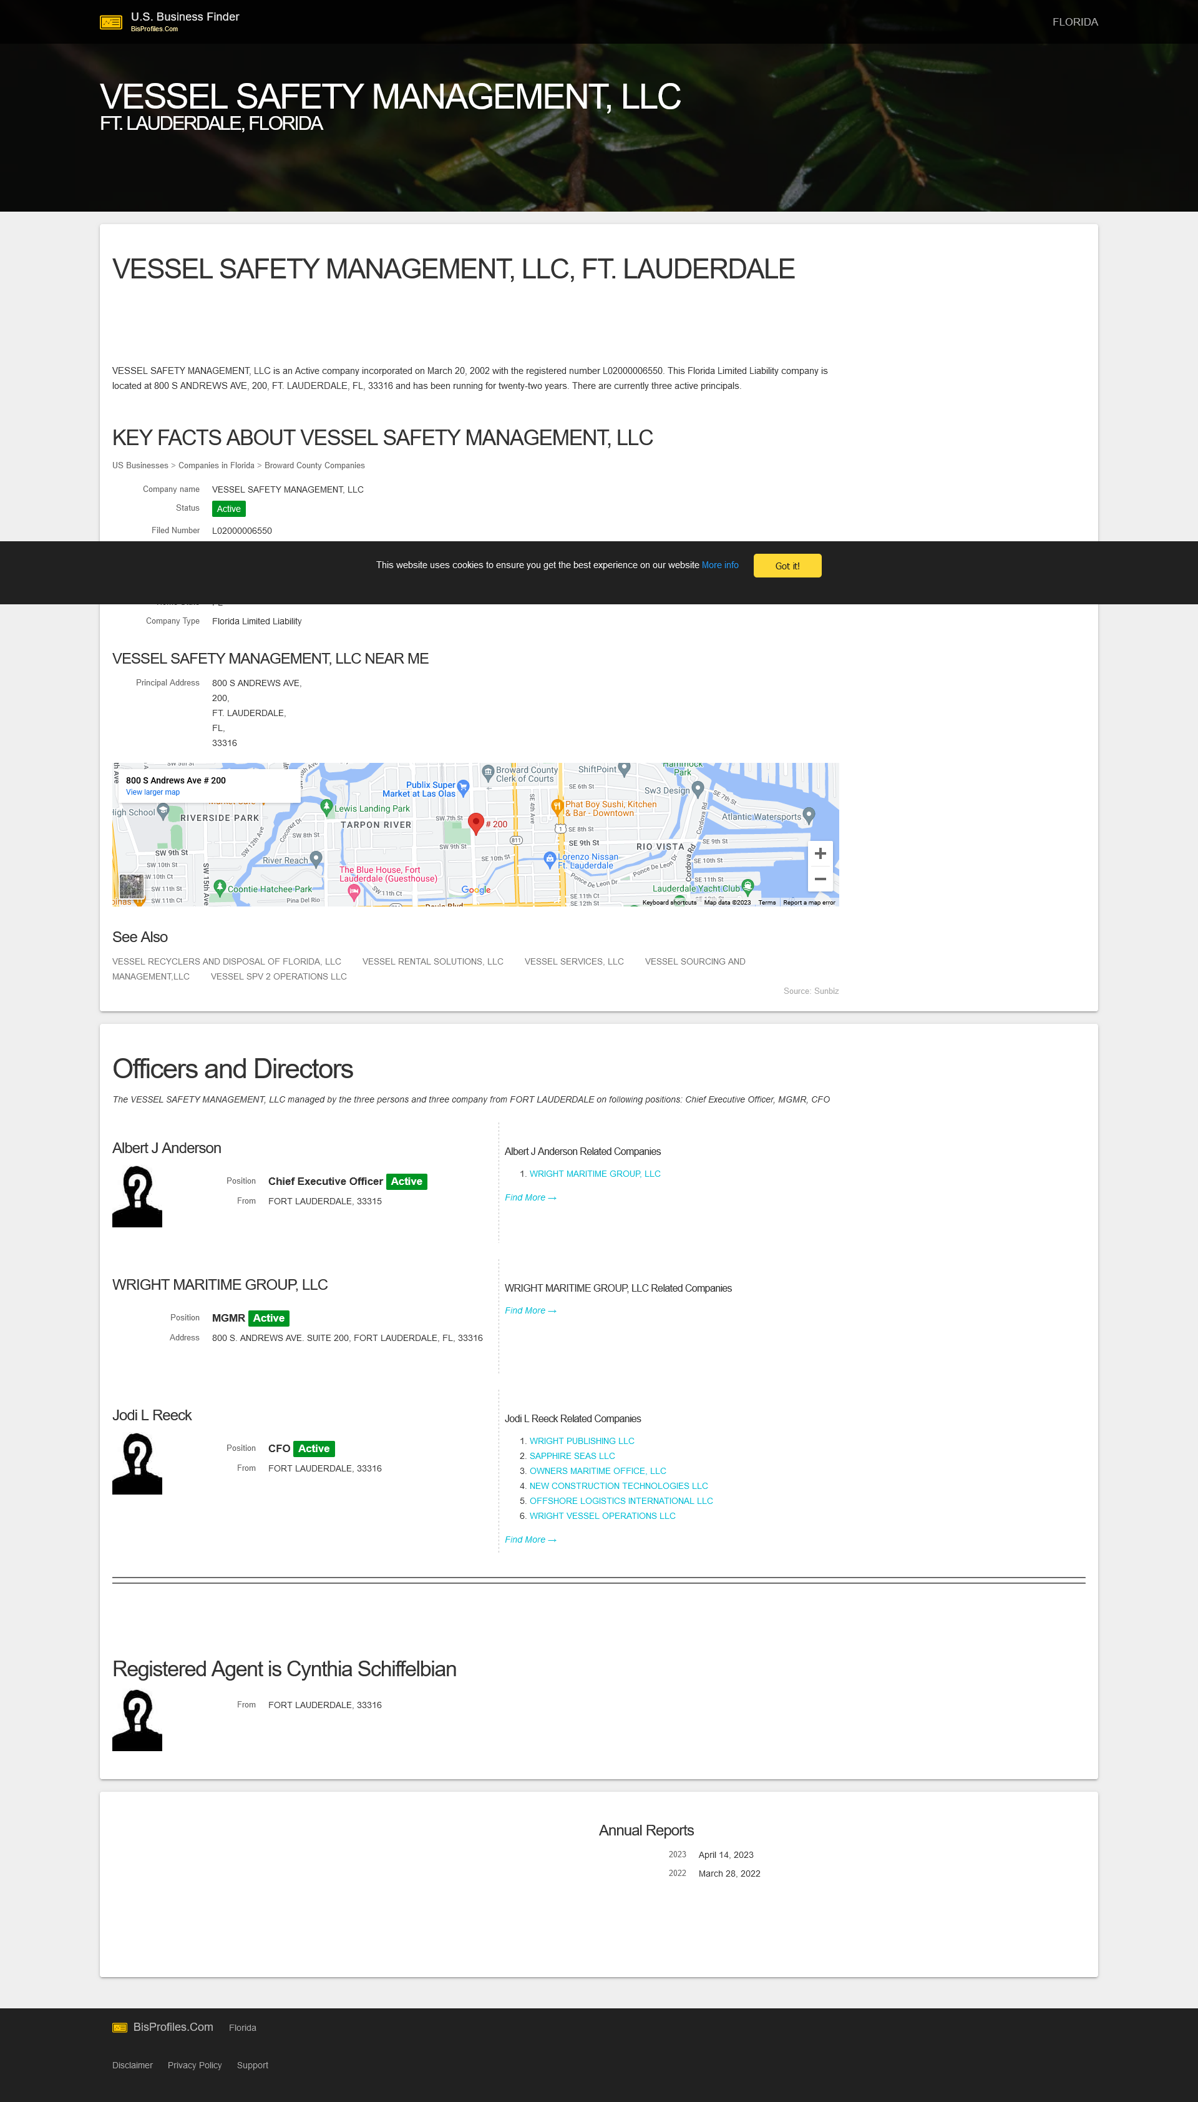This screenshot has width=1198, height=2102.
Task: Open the Florida footer link
Action: (x=242, y=2027)
